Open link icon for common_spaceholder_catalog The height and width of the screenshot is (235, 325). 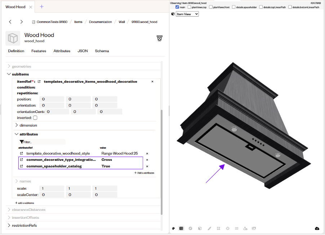point(21,166)
